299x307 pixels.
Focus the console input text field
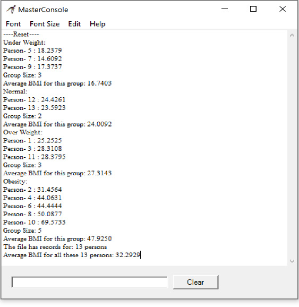click(89, 282)
